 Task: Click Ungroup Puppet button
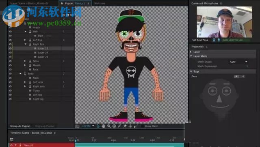[45, 126]
